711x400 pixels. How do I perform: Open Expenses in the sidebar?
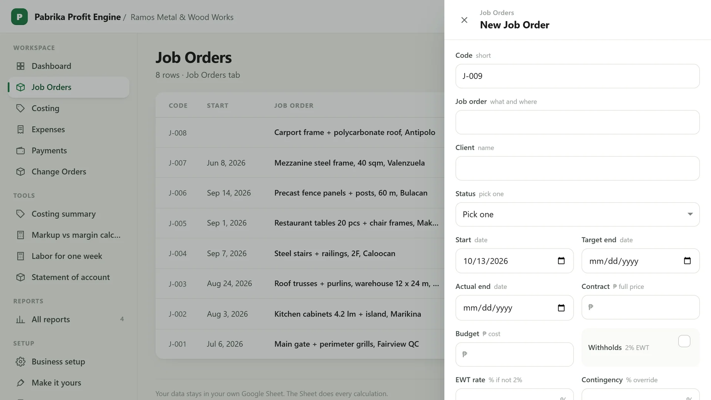[69, 129]
